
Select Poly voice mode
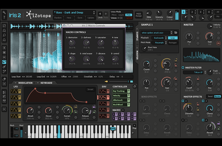pos(129,15)
